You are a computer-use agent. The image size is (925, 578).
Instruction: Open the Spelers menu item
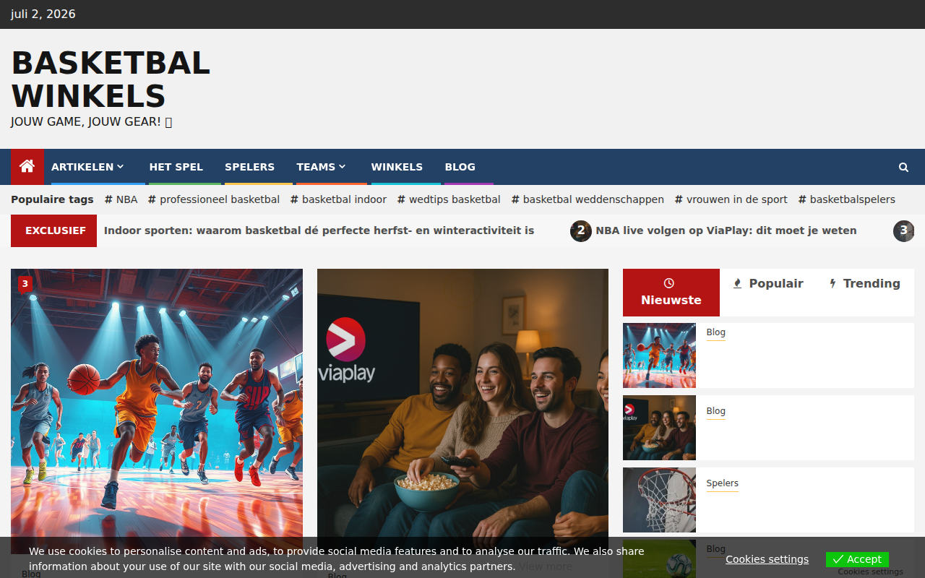tap(249, 167)
